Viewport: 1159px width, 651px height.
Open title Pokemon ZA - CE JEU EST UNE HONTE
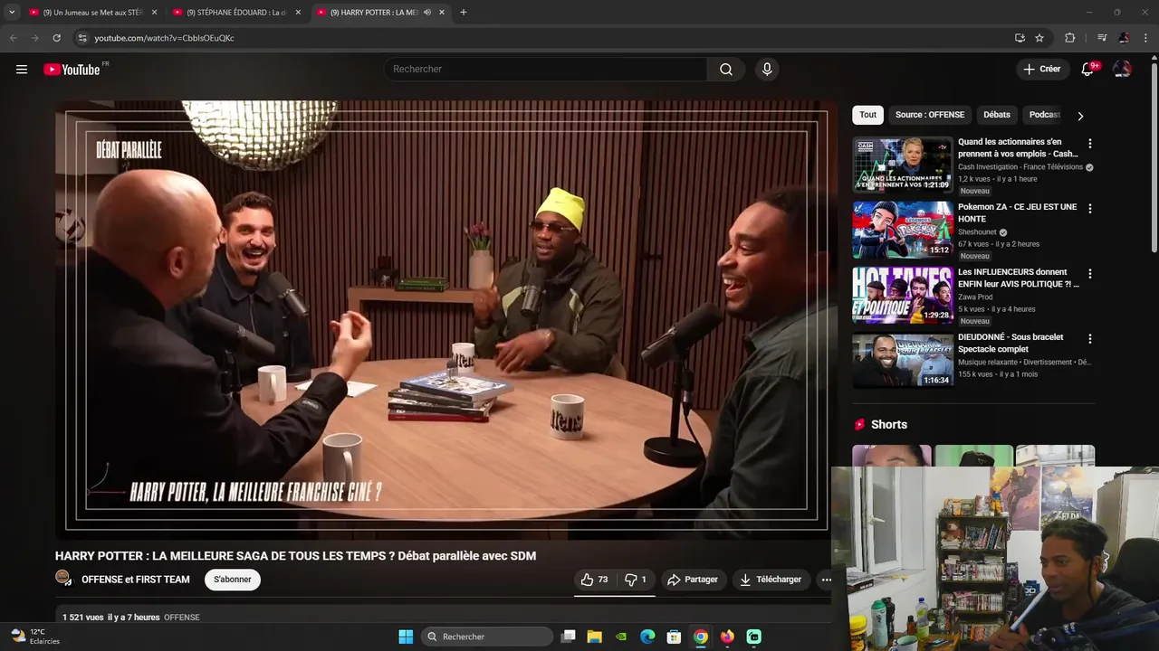coord(1018,212)
